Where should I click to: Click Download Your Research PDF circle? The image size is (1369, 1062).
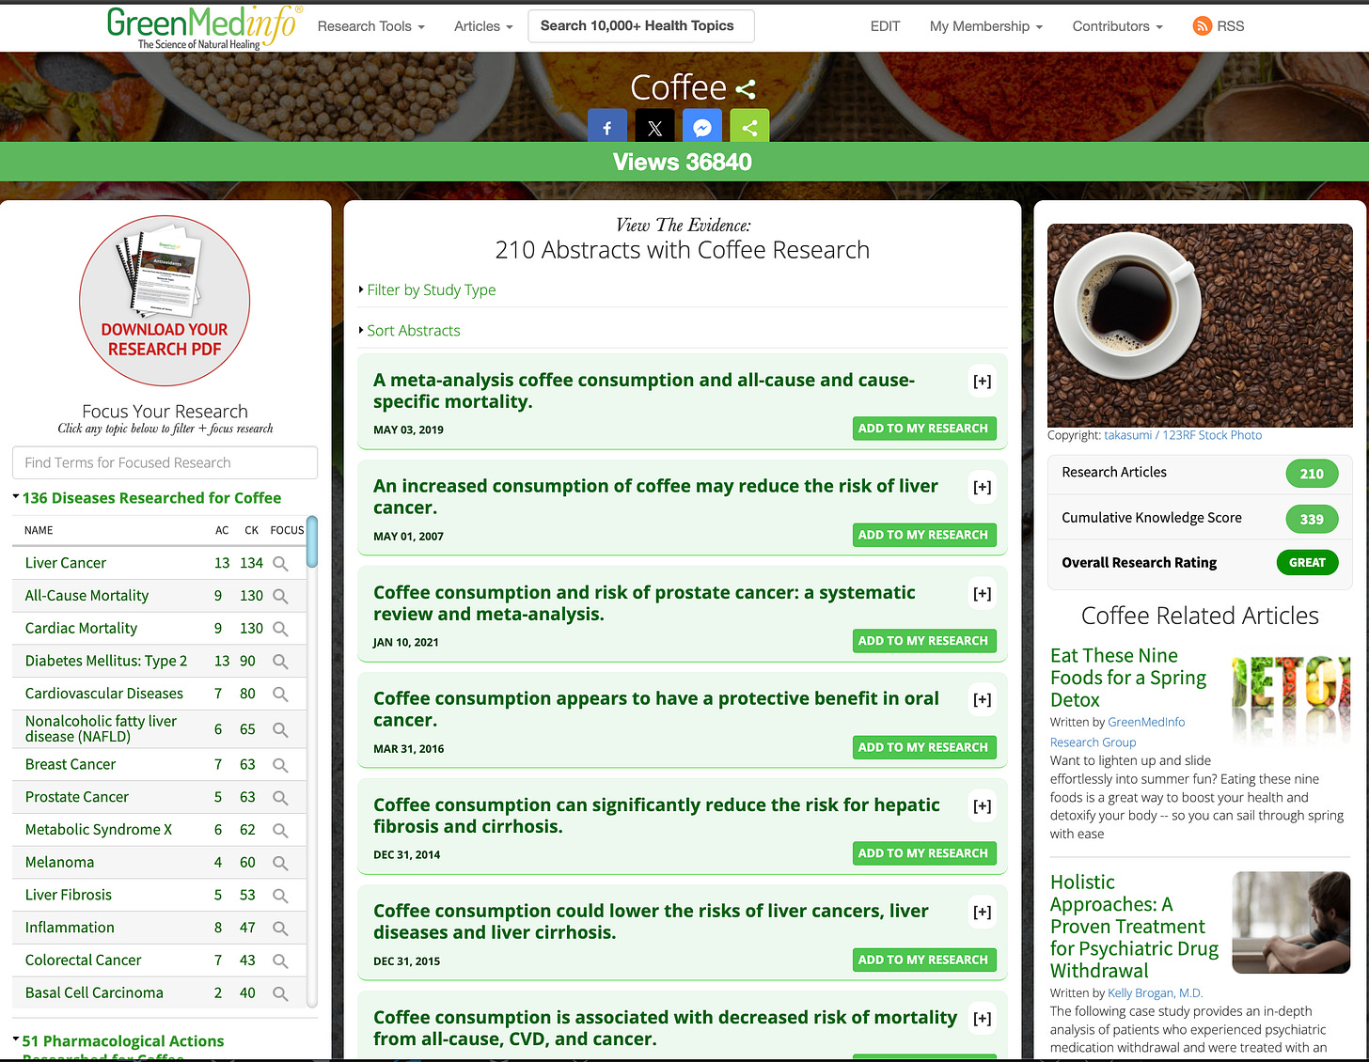coord(165,301)
